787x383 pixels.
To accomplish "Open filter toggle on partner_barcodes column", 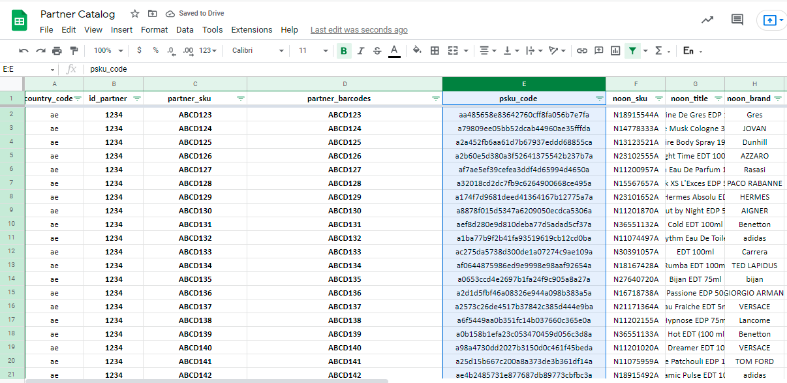I will (436, 99).
